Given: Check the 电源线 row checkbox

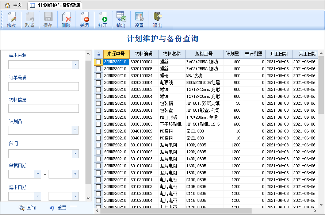Looking at the screenshot, I should [x=99, y=82].
